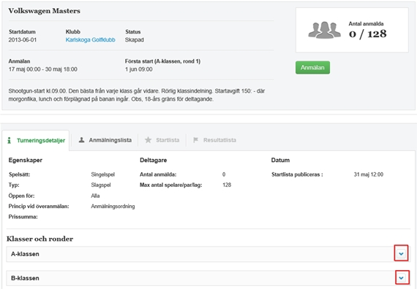Click the Klasser och ronder heading
This screenshot has height=289, width=417.
coord(40,239)
